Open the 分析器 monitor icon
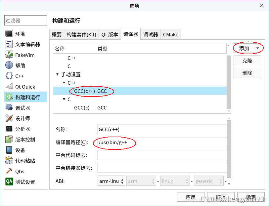This screenshot has width=269, height=206. click(9, 129)
